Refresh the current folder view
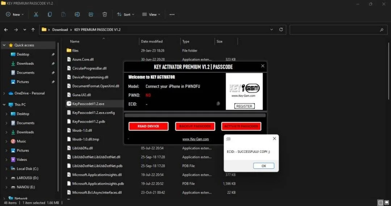The height and width of the screenshot is (206, 391). pyautogui.click(x=281, y=29)
